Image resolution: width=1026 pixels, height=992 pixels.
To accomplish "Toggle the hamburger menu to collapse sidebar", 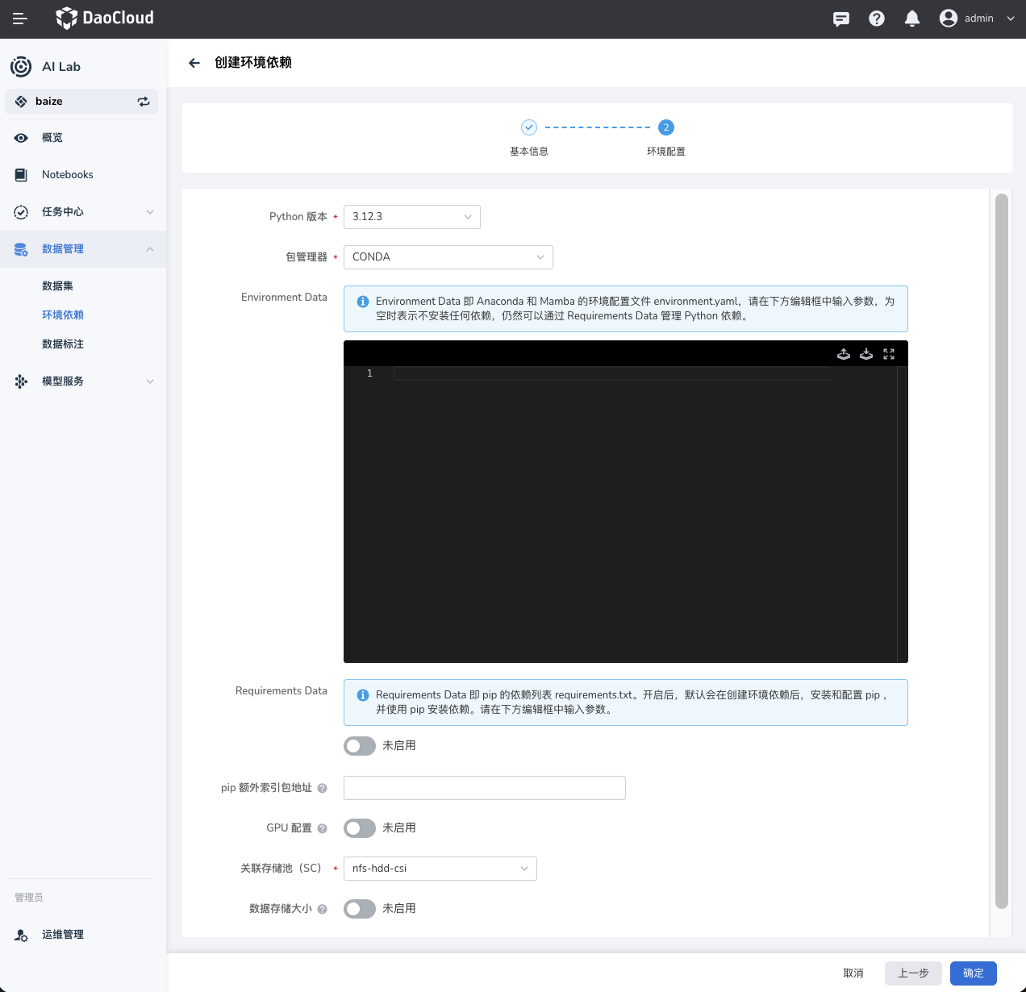I will pos(20,19).
